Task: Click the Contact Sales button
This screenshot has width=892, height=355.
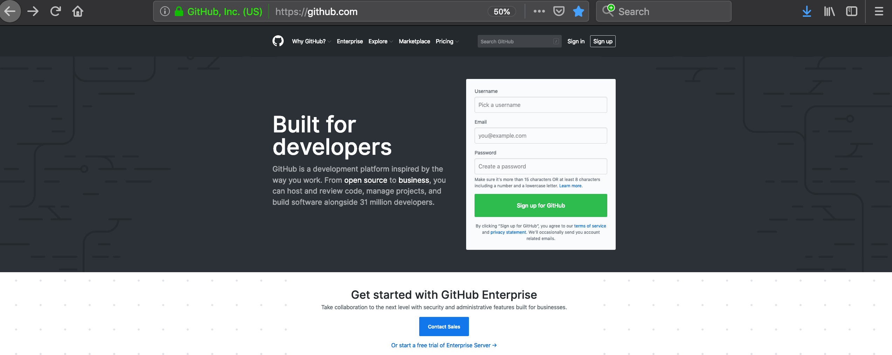Action: 444,327
